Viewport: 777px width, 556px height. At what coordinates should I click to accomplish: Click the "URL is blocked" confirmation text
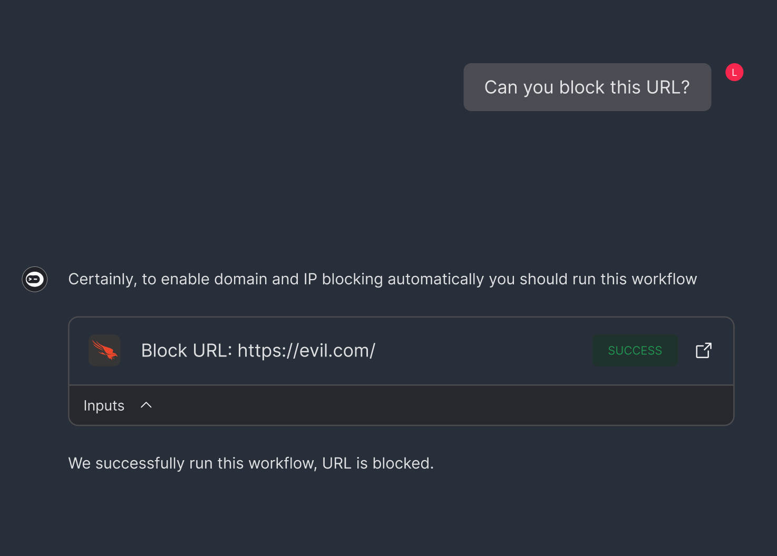click(x=378, y=463)
